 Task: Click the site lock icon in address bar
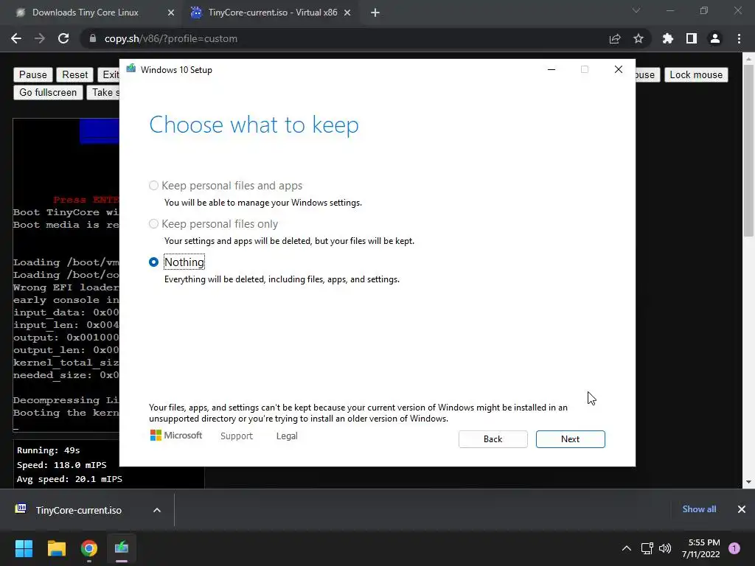93,38
